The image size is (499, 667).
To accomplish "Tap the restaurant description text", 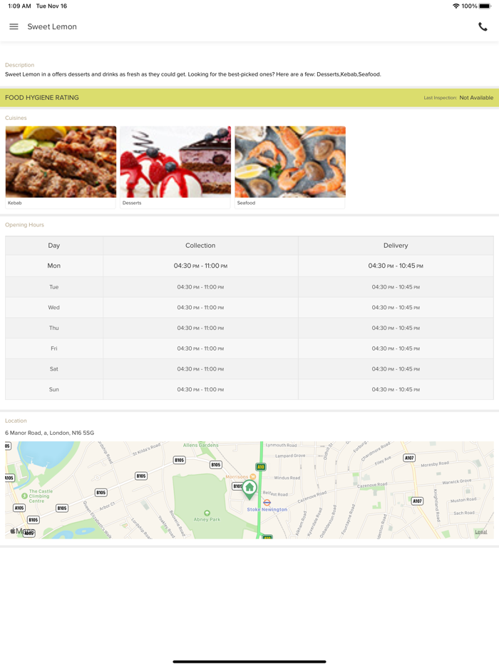I will [x=192, y=74].
